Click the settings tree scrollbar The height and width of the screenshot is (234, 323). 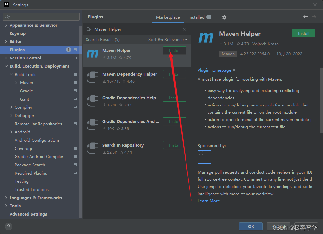coord(81,122)
